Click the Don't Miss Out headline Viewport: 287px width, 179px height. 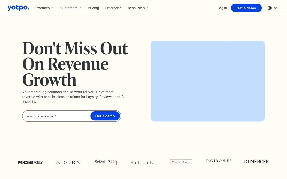coord(75,64)
